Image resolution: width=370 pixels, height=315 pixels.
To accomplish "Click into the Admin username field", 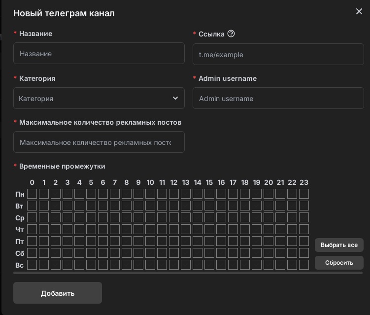I will click(278, 98).
